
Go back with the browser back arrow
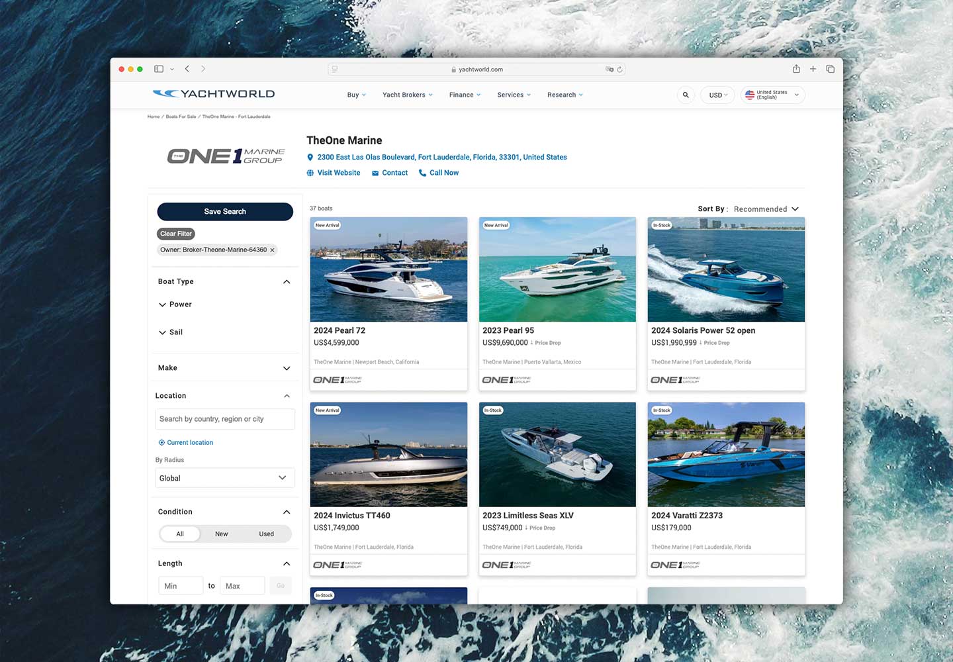(187, 69)
